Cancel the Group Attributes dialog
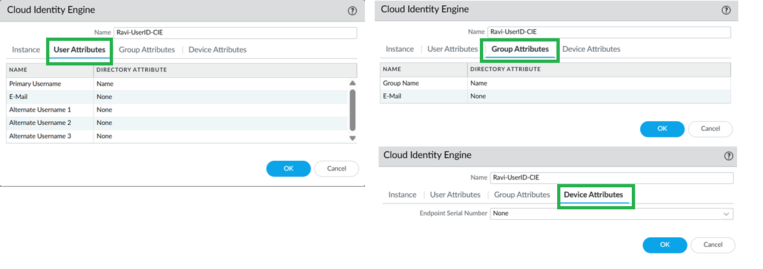Screen dimensions: 763x269 [710, 128]
